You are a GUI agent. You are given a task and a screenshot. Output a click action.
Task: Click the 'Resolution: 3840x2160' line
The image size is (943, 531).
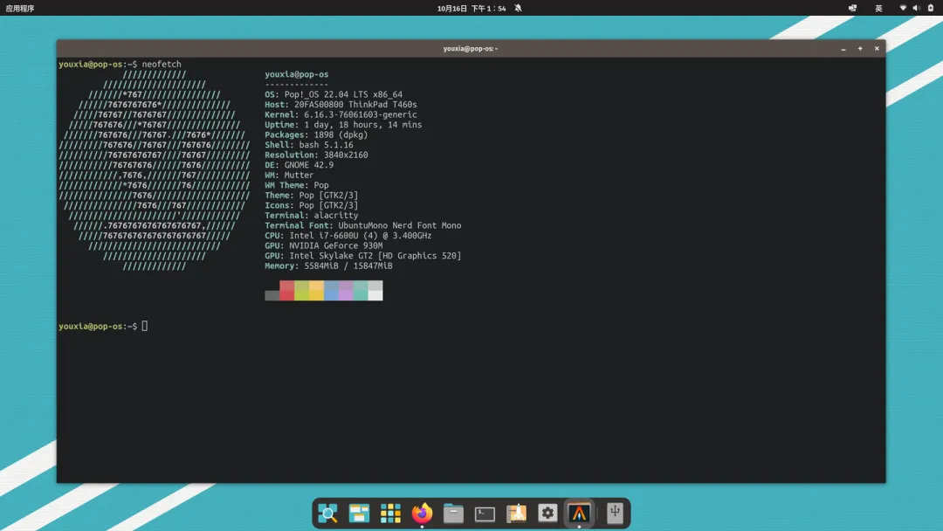coord(316,155)
